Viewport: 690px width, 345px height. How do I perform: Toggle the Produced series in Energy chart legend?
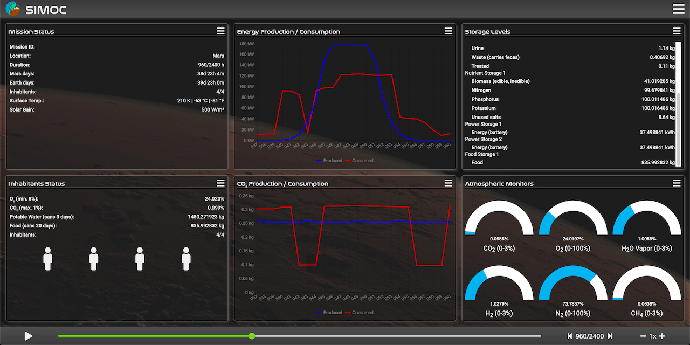pos(329,161)
